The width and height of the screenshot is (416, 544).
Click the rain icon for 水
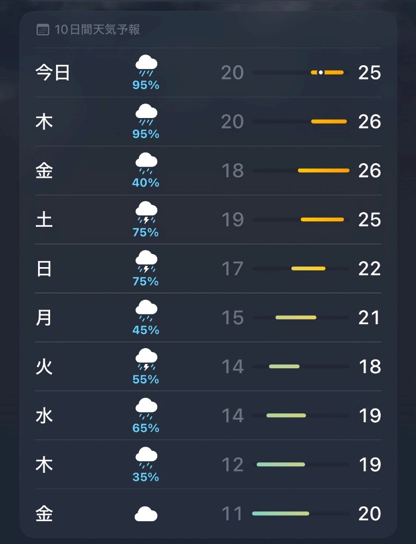(x=146, y=409)
